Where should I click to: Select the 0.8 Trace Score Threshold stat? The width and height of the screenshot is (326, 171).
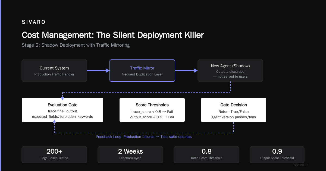[x=206, y=155]
